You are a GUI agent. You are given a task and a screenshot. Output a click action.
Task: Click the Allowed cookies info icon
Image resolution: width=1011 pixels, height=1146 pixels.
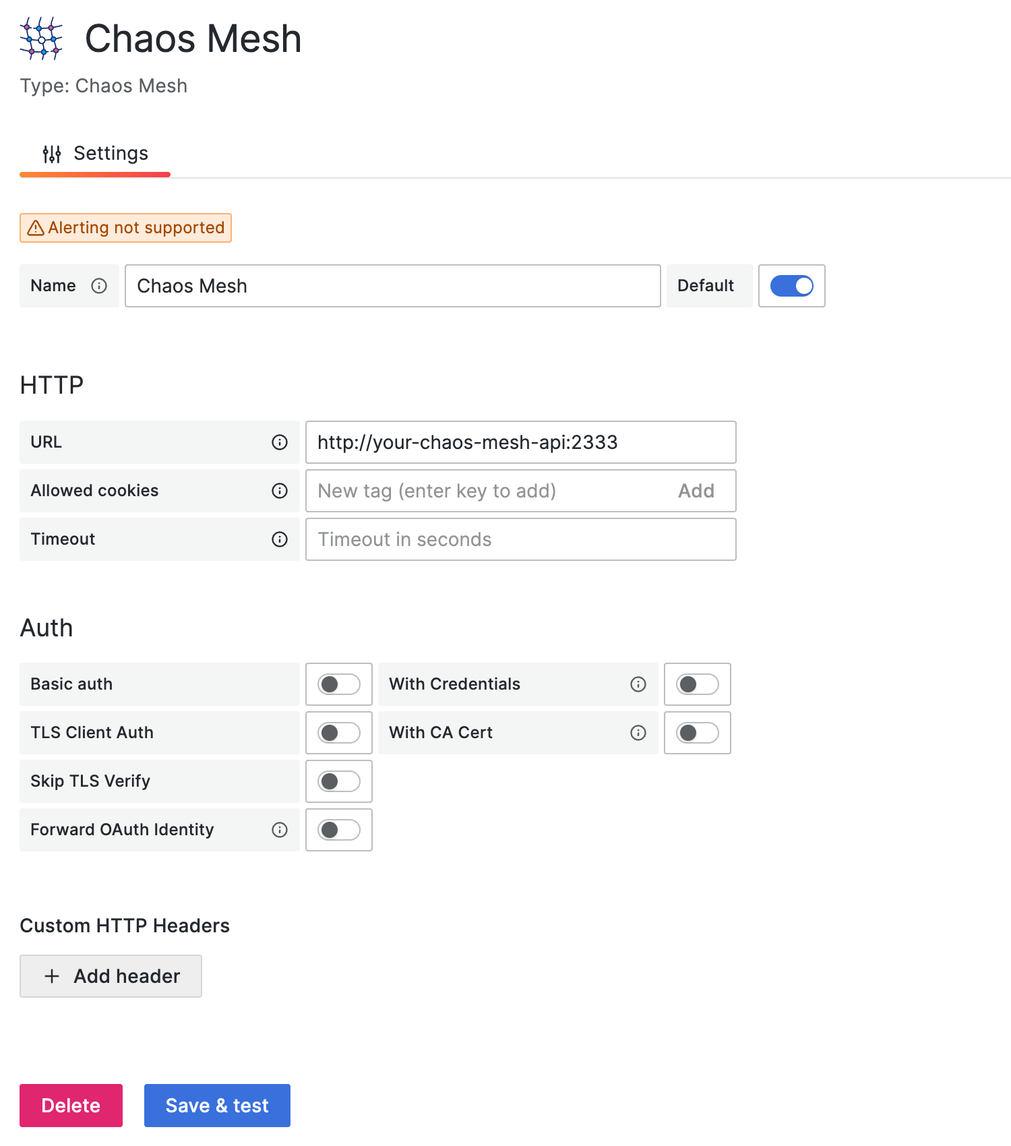click(280, 491)
